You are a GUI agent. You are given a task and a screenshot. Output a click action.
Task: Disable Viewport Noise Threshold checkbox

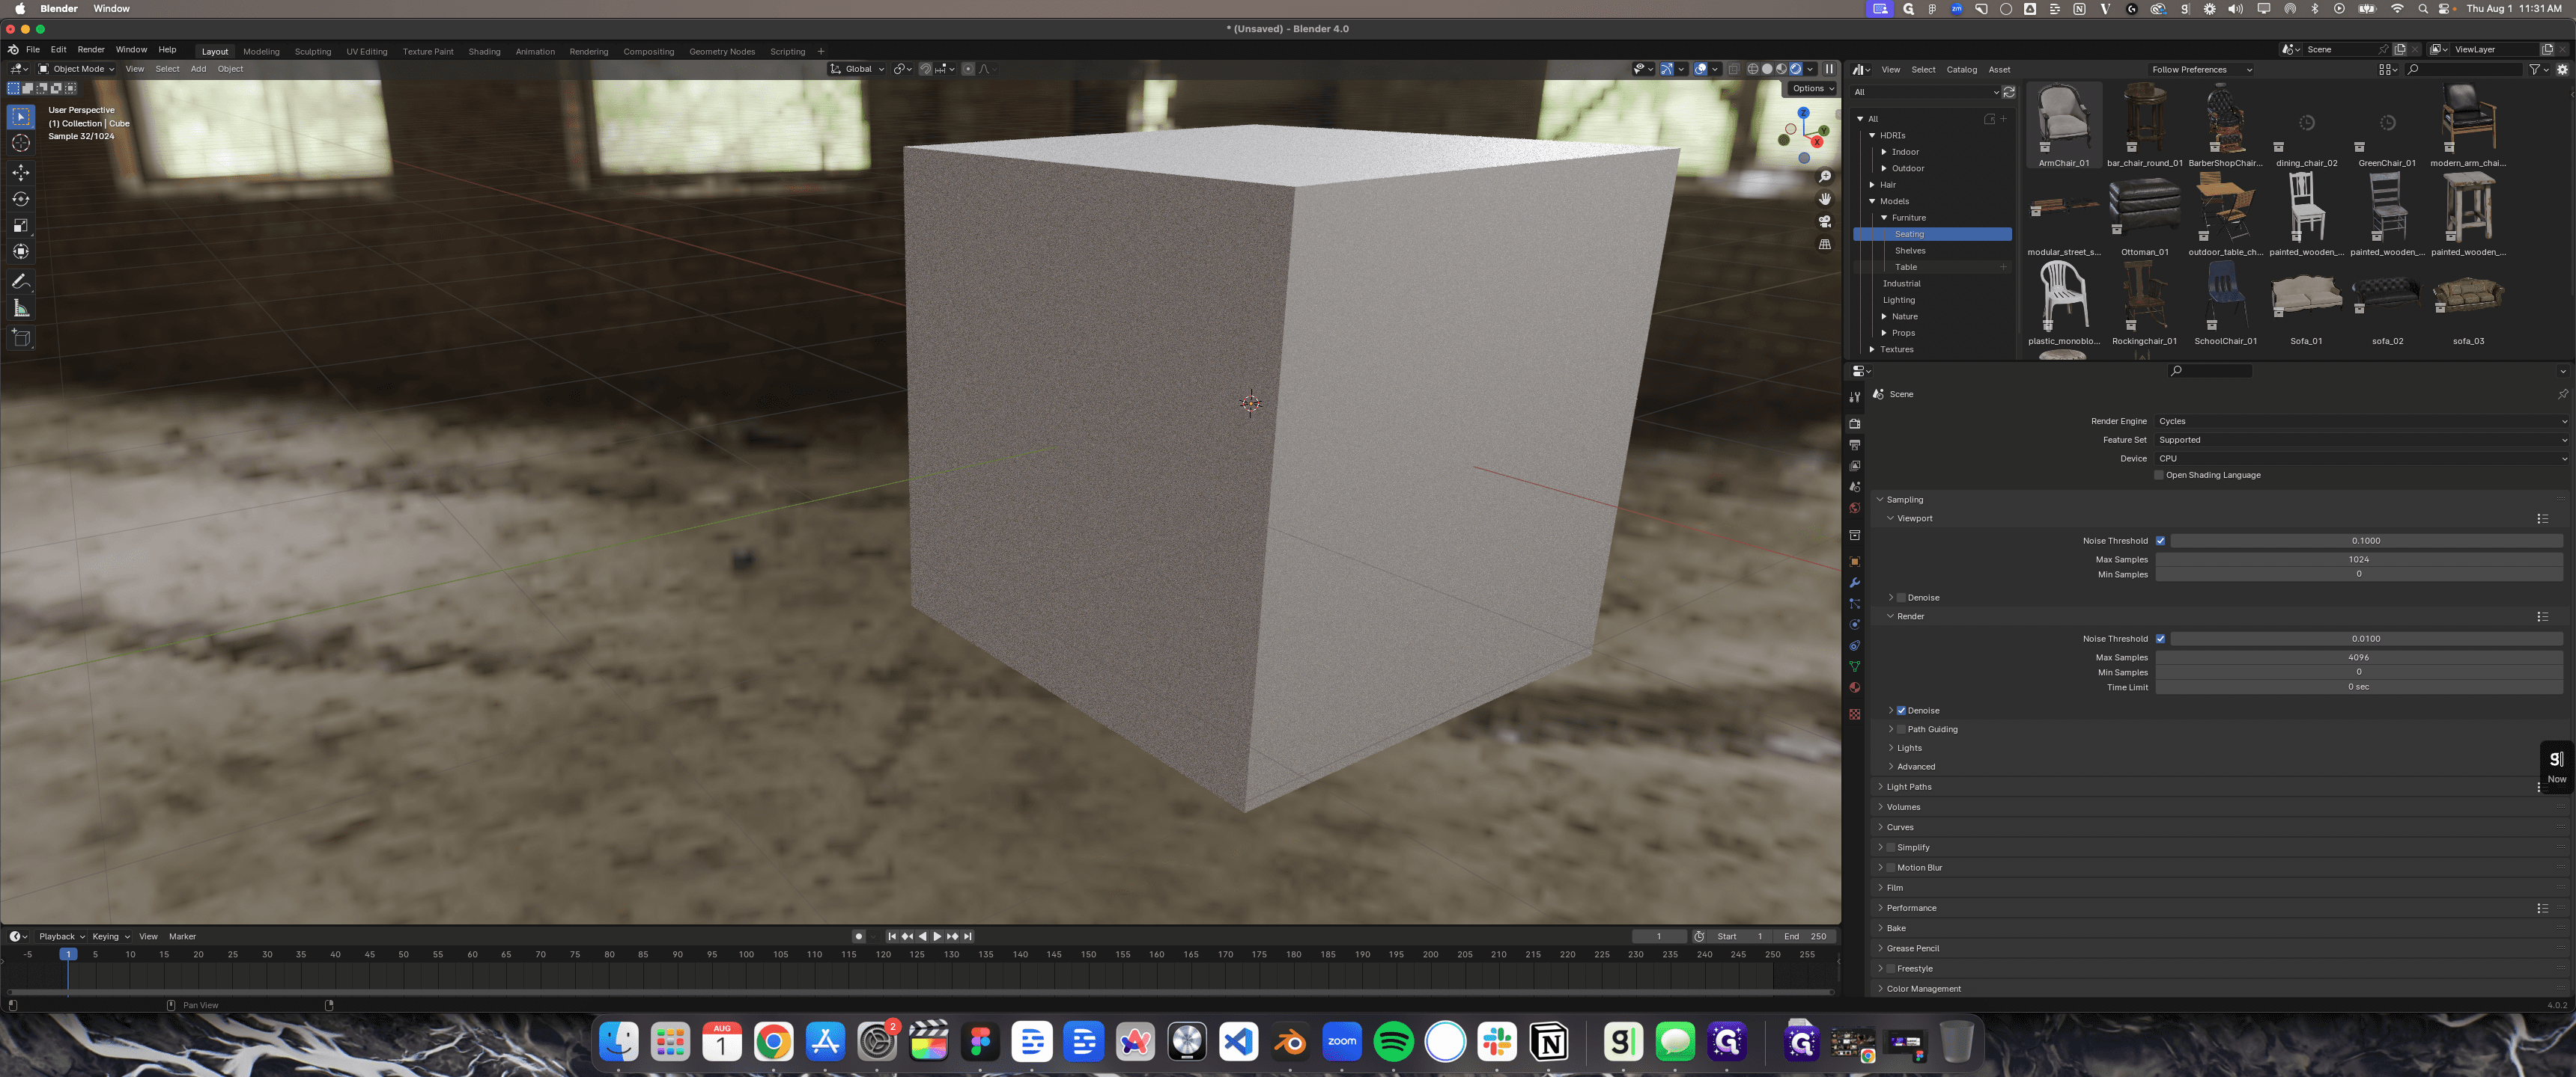(x=2160, y=541)
